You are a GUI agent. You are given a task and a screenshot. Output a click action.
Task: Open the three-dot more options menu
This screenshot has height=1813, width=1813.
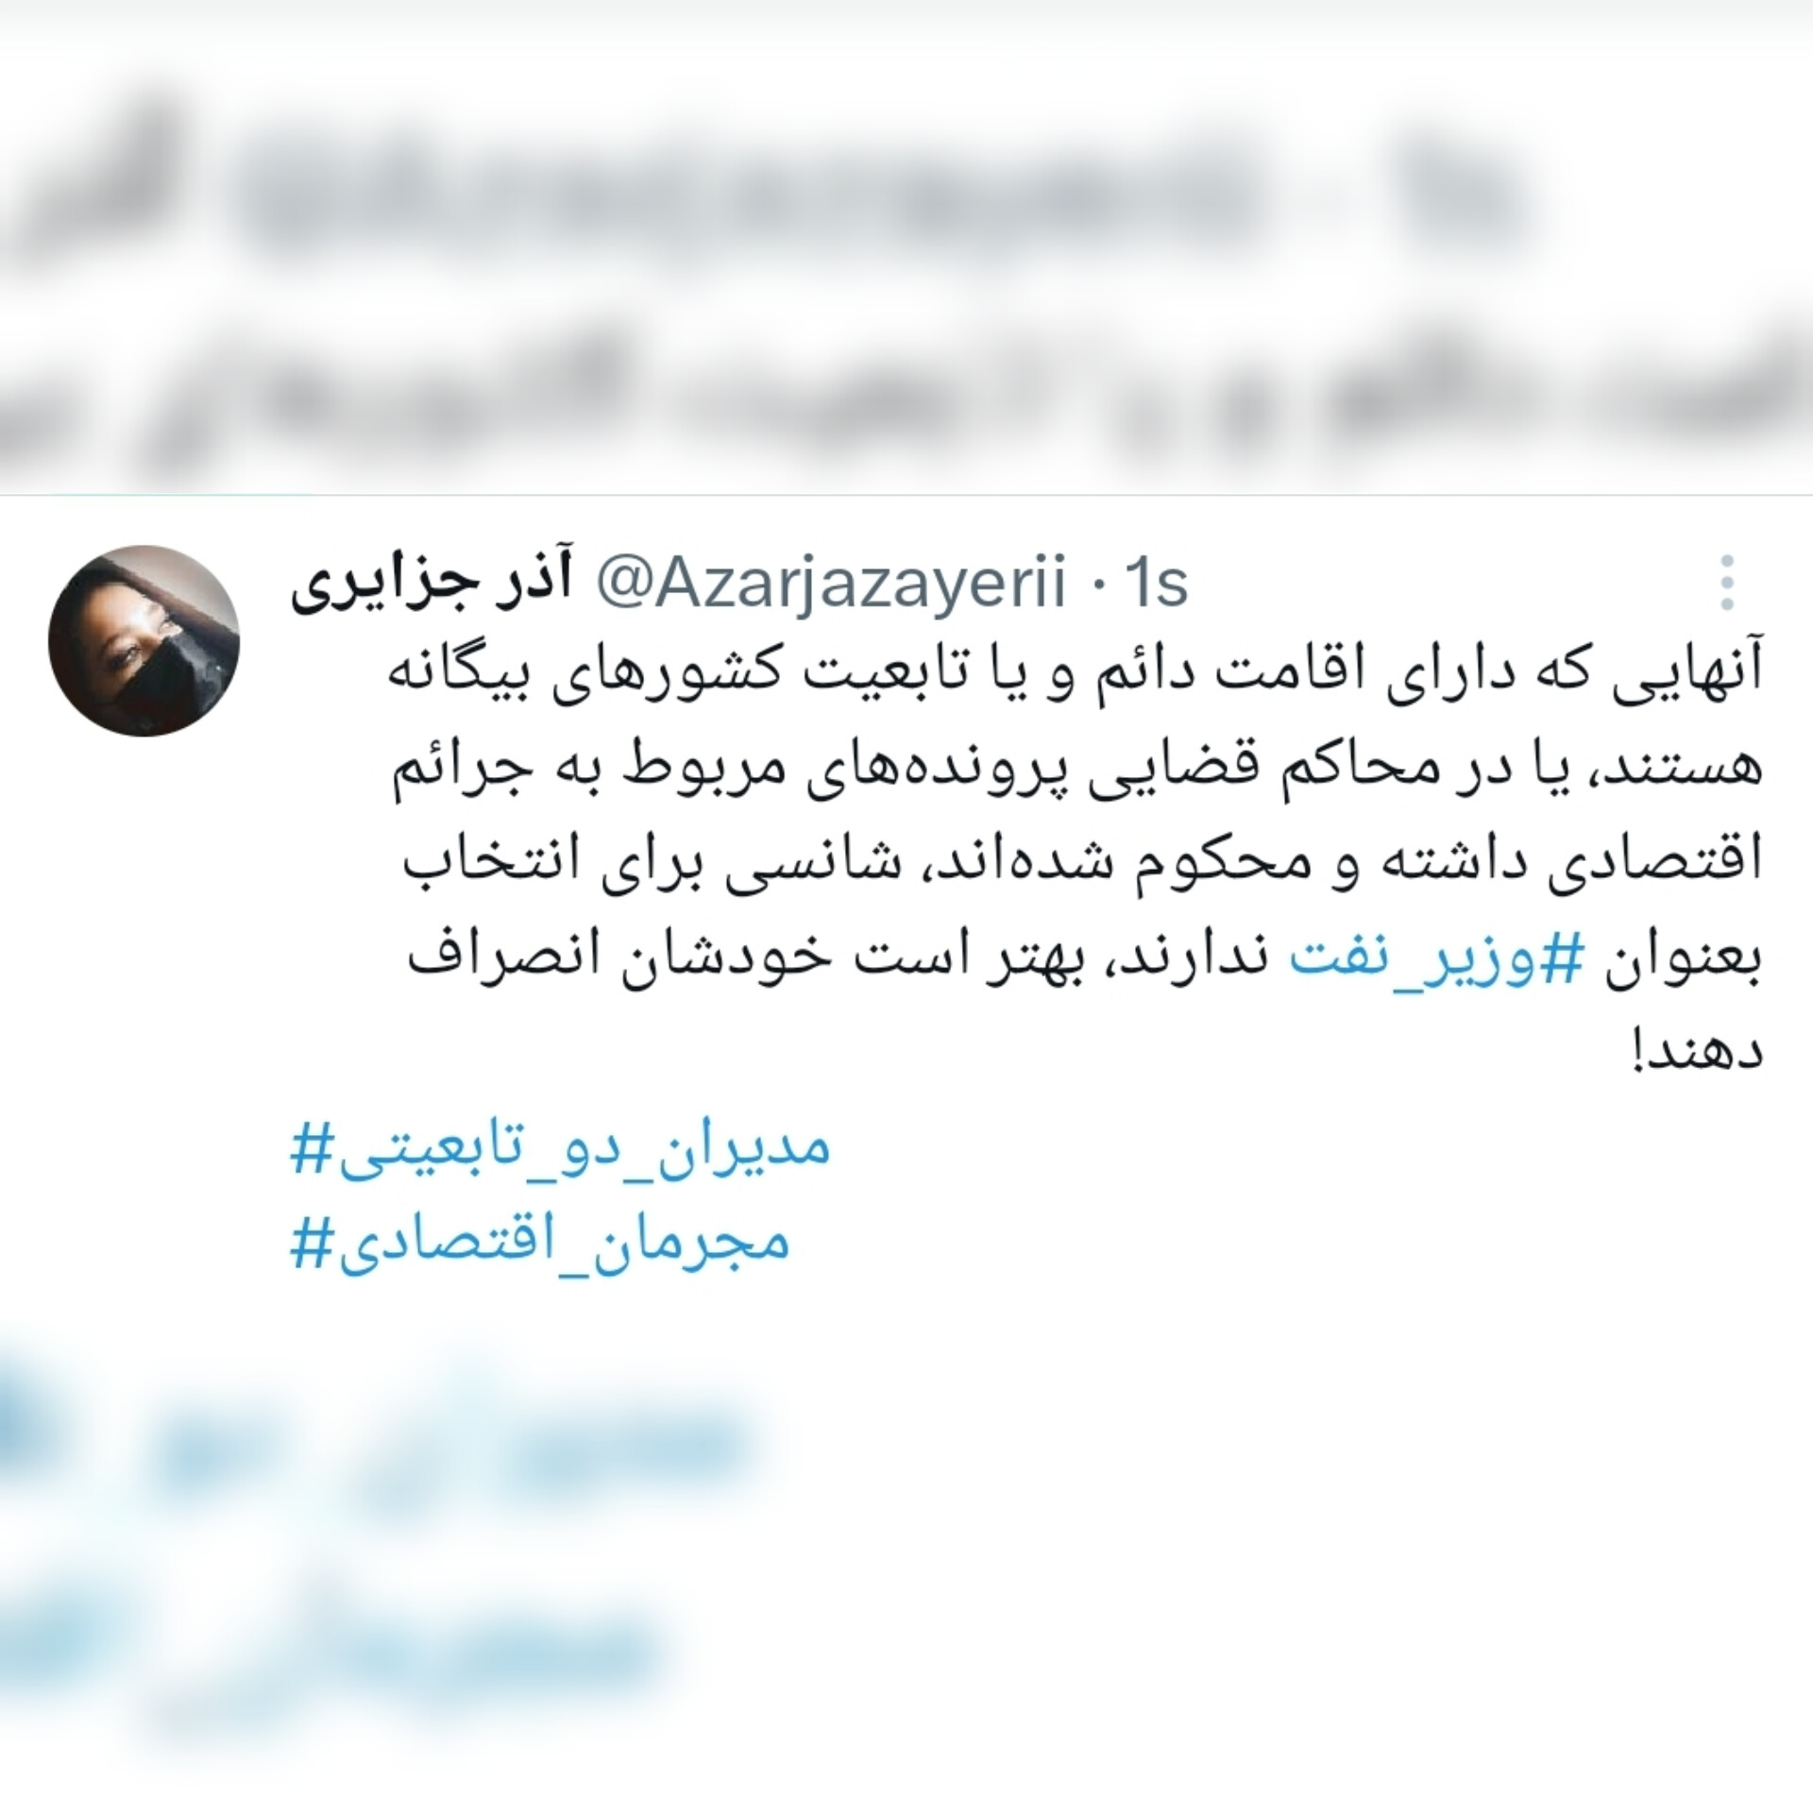pyautogui.click(x=1727, y=583)
